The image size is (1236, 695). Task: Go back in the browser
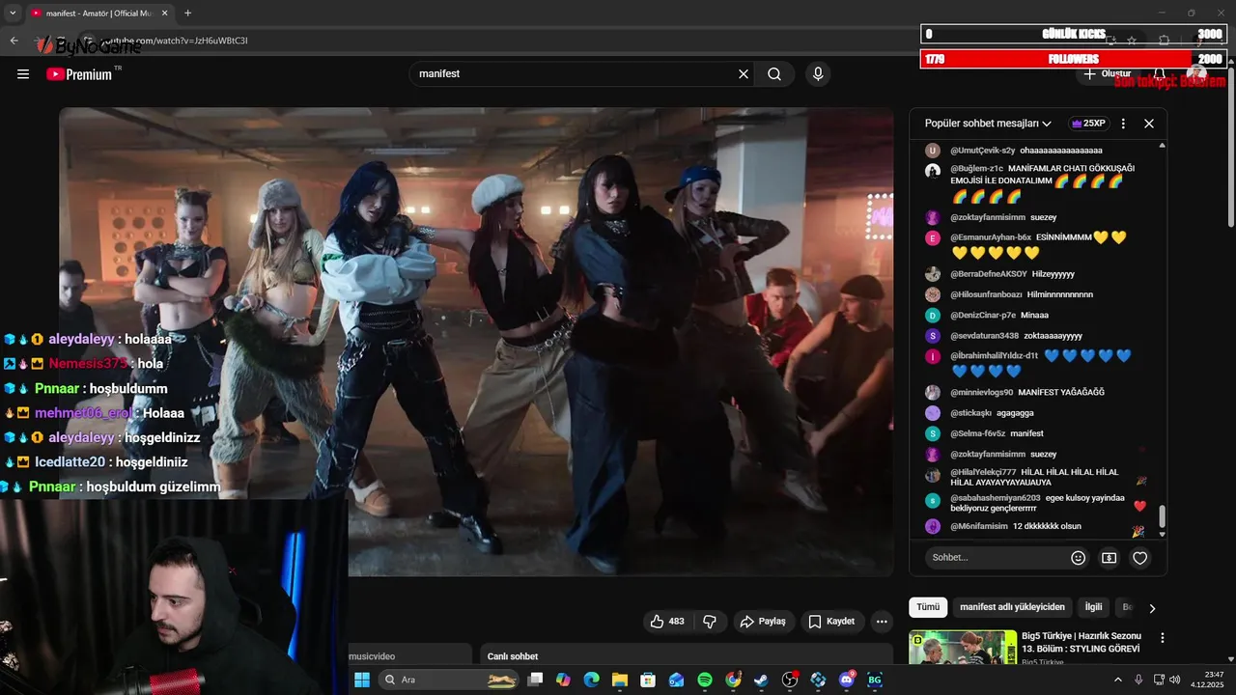pos(14,41)
